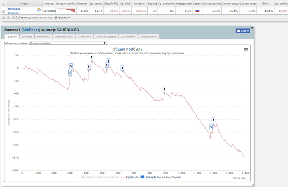Screen dimensions: 288x187
Task: Click the 13.5% ITM value
Action: (269, 11)
